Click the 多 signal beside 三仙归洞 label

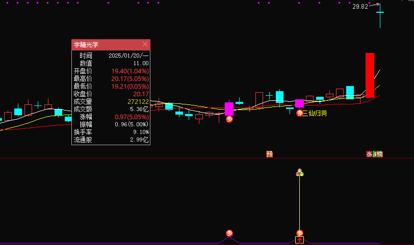coord(300,113)
